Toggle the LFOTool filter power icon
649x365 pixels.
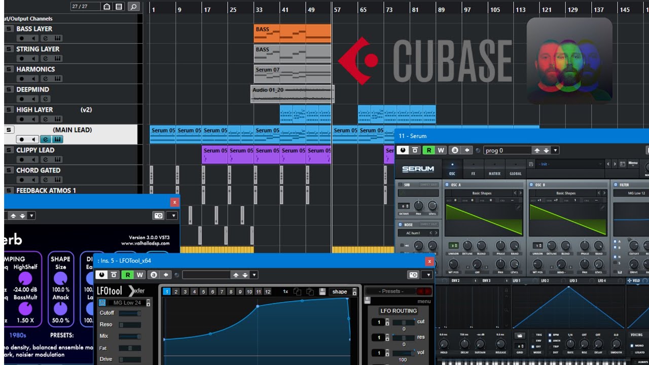[102, 303]
